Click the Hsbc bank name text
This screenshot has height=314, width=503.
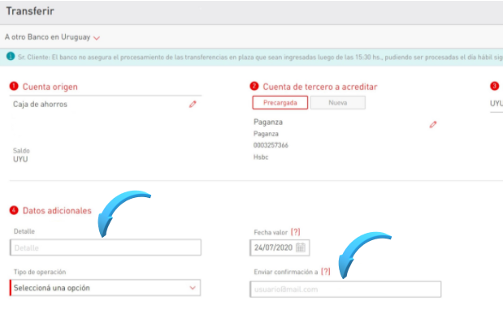point(261,157)
